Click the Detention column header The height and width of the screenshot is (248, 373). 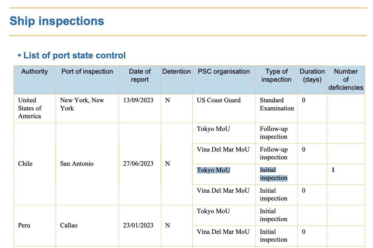point(176,71)
